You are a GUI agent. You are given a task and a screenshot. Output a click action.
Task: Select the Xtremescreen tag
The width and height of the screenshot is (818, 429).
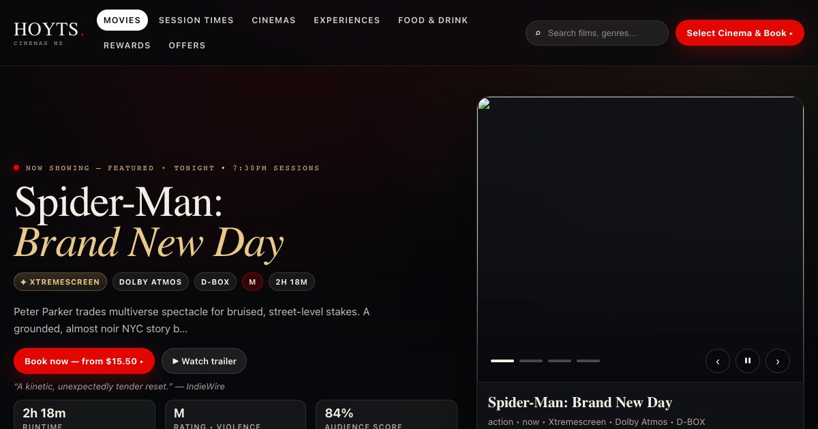60,282
